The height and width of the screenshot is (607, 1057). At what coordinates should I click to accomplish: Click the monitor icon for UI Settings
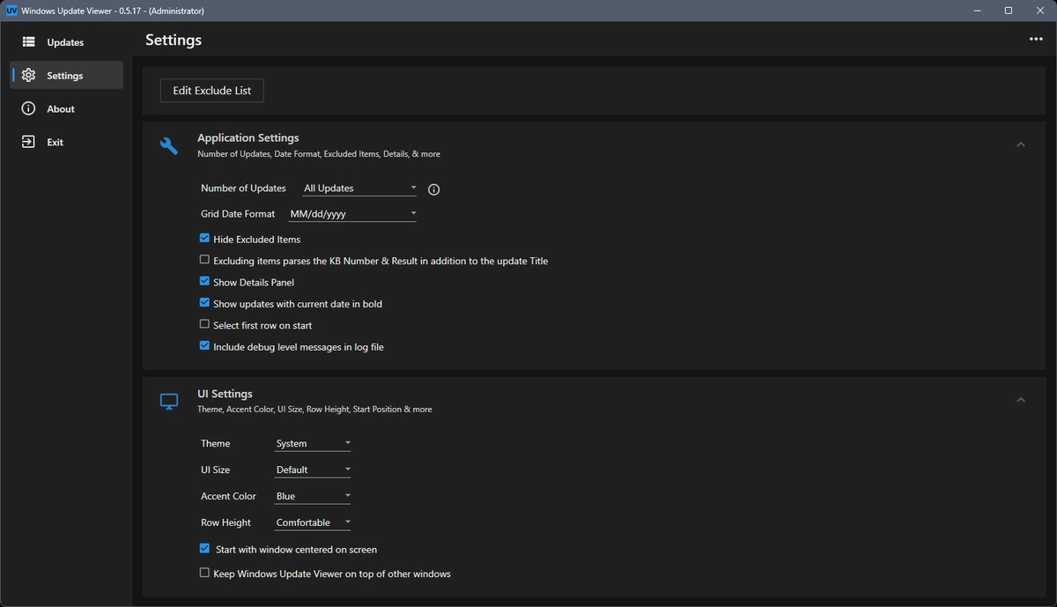(x=169, y=402)
